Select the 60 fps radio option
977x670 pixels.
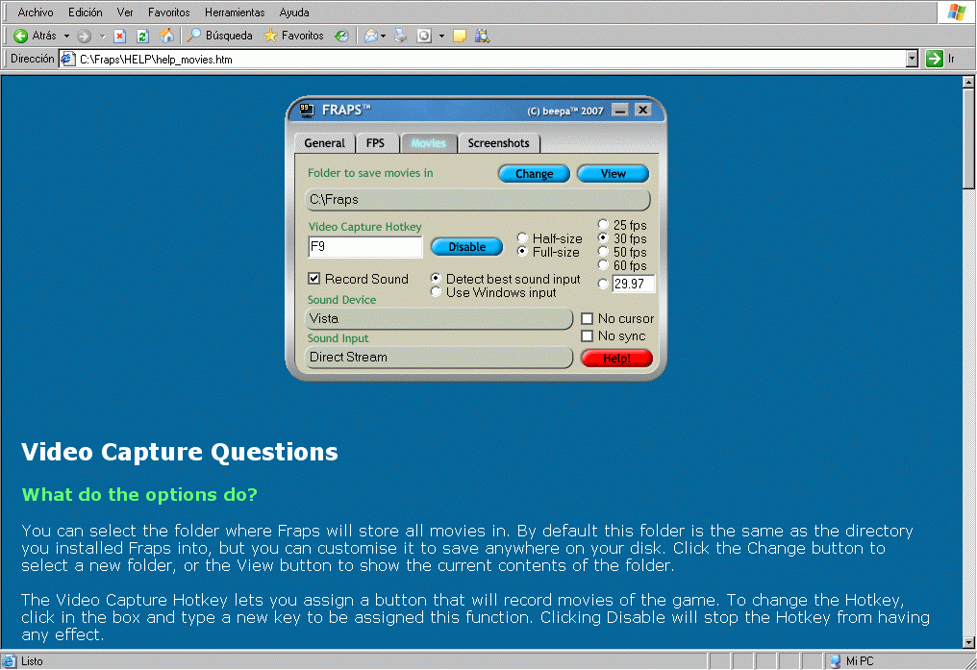point(603,265)
